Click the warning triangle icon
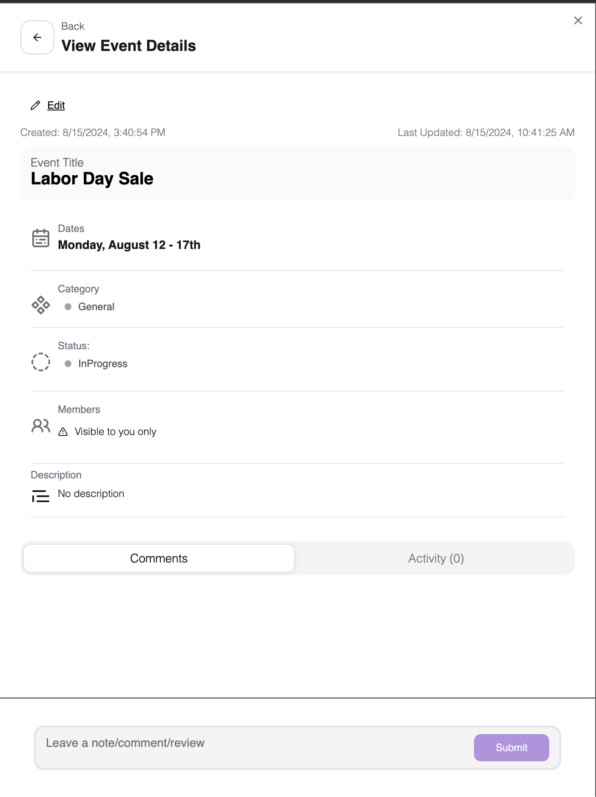Viewport: 596px width, 797px height. 63,432
